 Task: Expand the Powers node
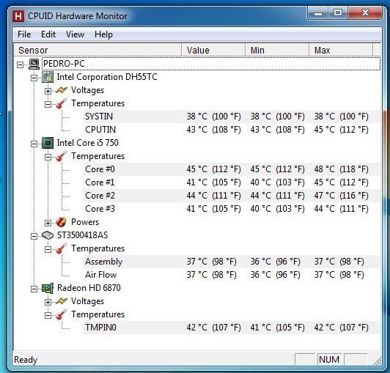[x=48, y=223]
